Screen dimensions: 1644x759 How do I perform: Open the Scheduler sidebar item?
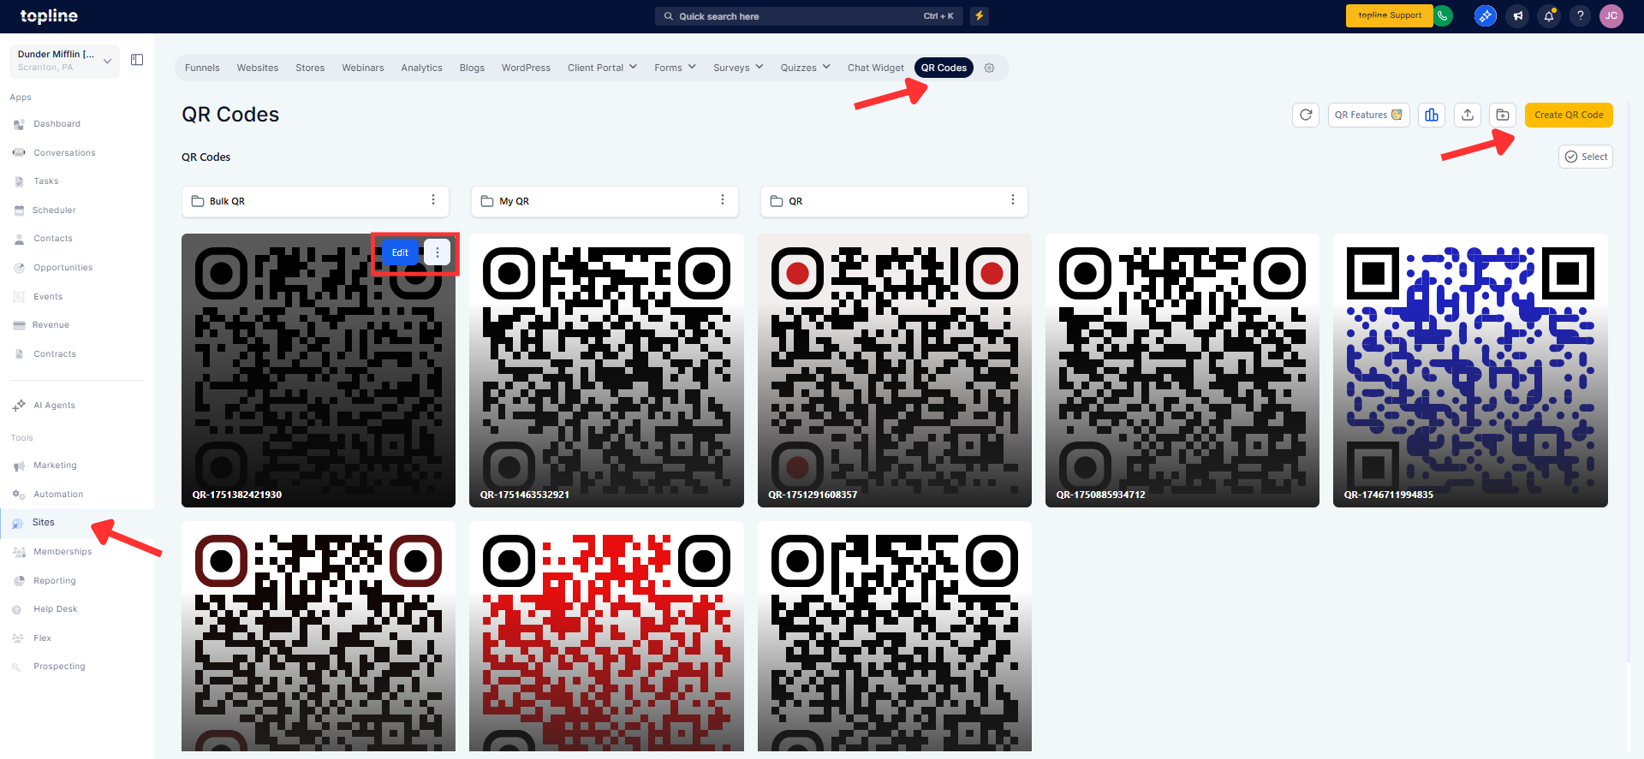54,211
